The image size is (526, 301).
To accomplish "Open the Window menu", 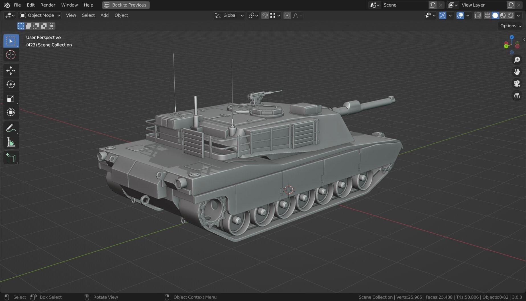I will [x=69, y=5].
